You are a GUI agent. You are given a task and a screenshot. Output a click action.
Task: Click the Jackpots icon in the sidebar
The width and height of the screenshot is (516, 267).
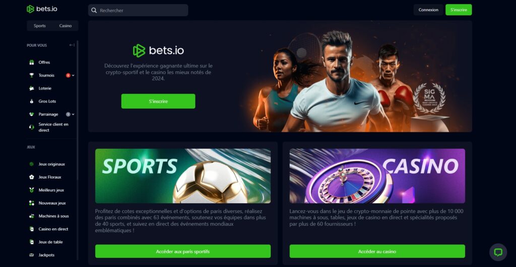pyautogui.click(x=32, y=255)
